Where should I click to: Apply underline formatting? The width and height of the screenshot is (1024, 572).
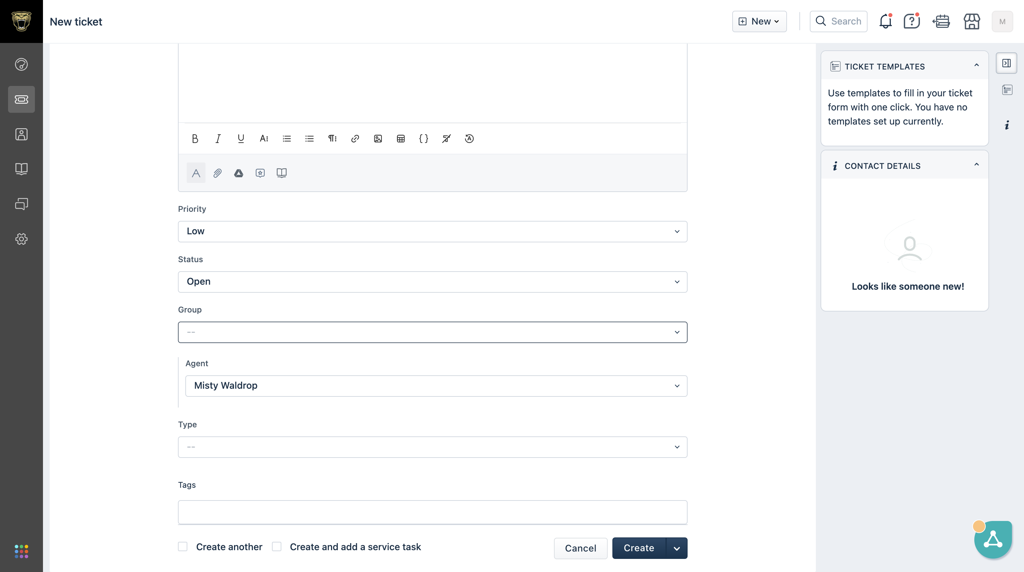coord(241,139)
